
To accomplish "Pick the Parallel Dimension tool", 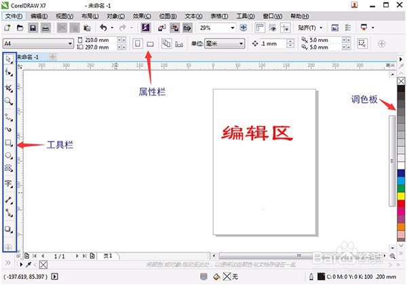I will coord(9,200).
